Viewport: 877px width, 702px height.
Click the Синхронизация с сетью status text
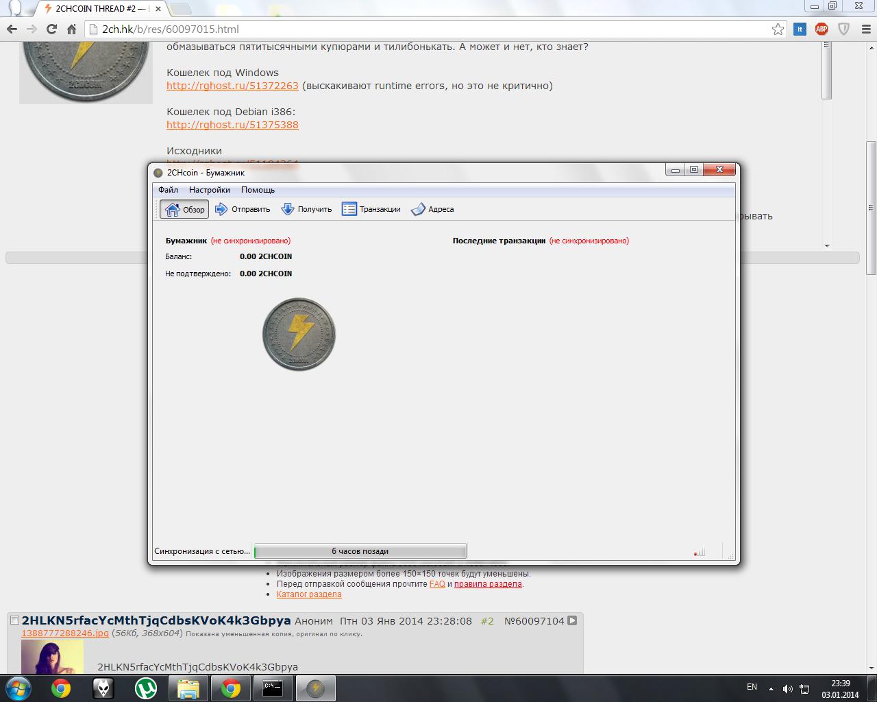202,551
